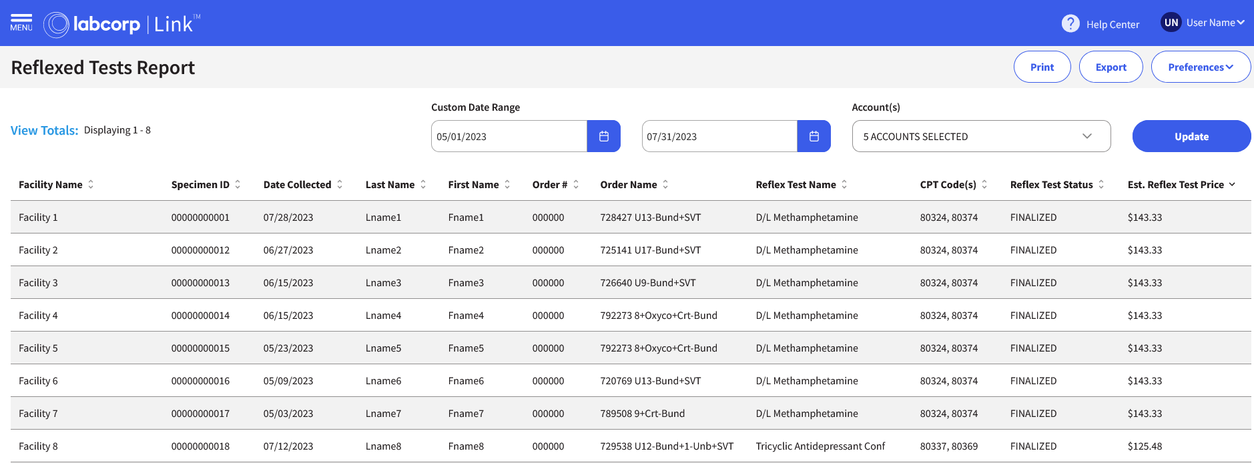Open the Account(s) selection dropdown
Viewport: 1254px width, 463px height.
coord(981,136)
